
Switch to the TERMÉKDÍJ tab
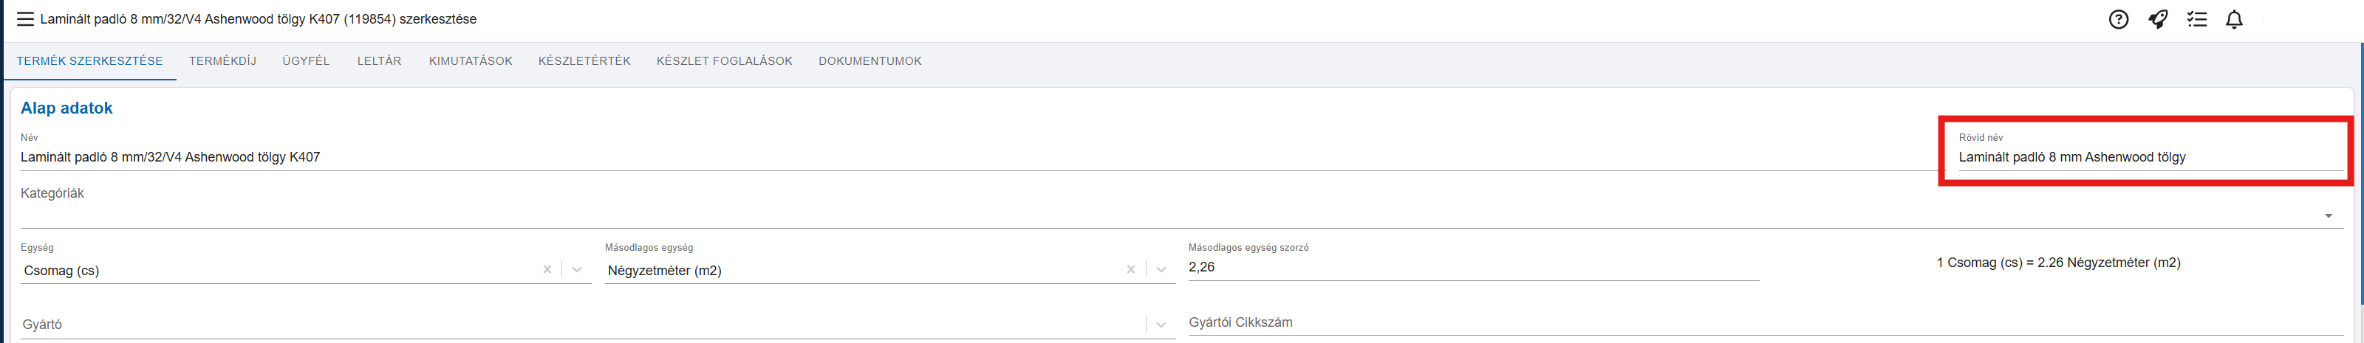222,61
